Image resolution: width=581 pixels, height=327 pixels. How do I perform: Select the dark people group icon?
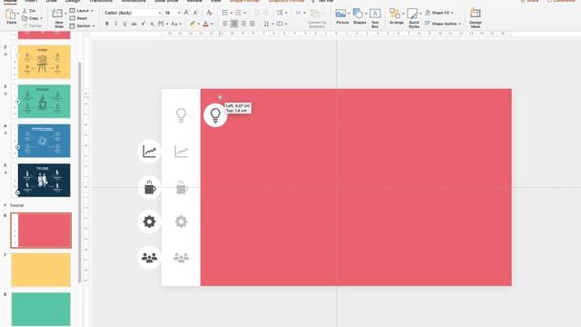click(x=149, y=257)
